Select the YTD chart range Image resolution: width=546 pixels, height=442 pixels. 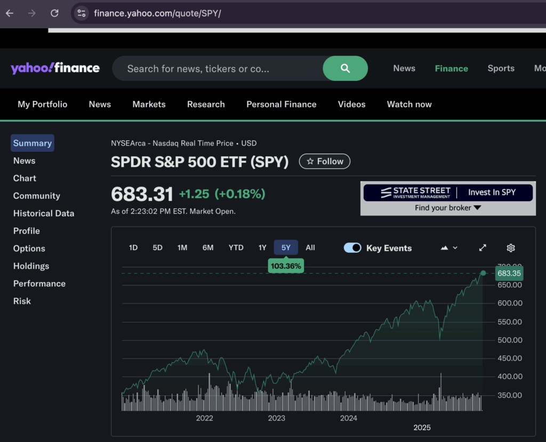pyautogui.click(x=236, y=247)
